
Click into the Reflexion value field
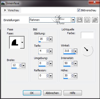click(42, 75)
